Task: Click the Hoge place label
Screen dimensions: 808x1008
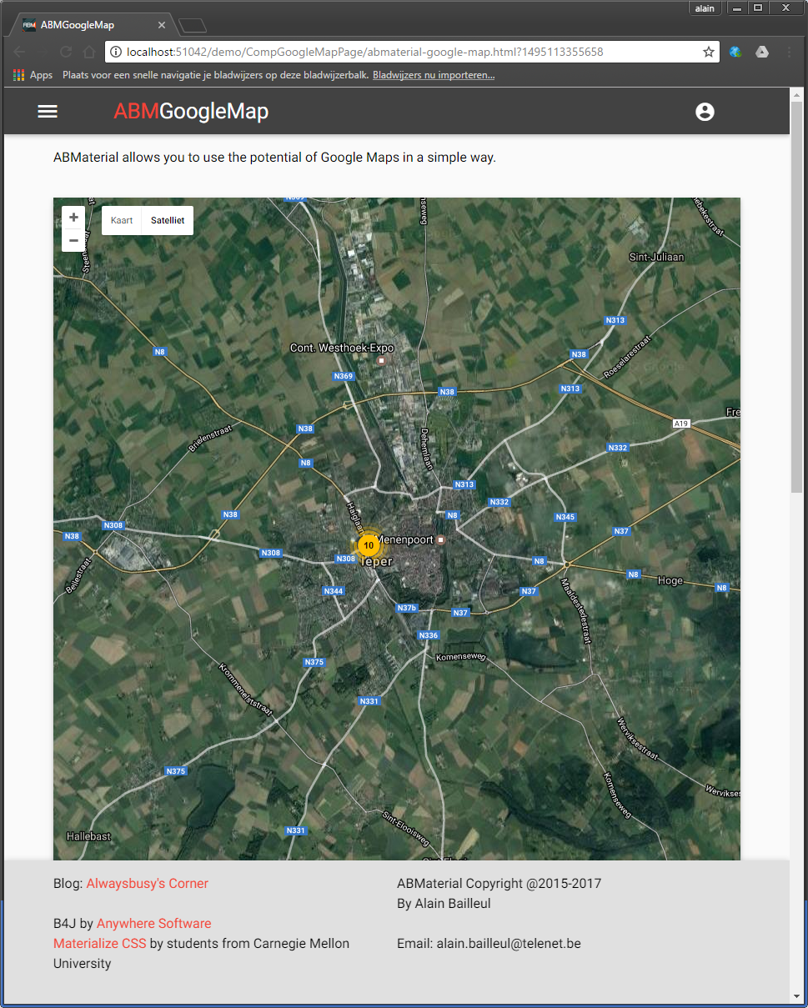Action: 670,580
